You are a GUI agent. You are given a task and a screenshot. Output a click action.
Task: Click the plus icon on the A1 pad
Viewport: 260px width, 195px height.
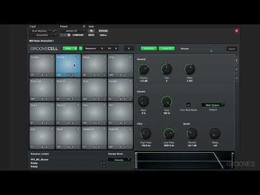point(78,81)
